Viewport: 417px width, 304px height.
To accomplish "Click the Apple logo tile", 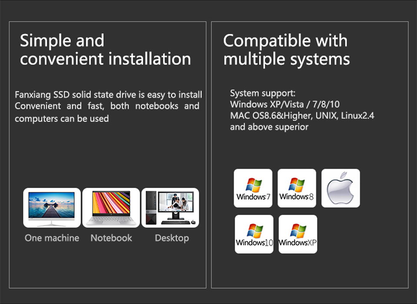I will pyautogui.click(x=341, y=188).
